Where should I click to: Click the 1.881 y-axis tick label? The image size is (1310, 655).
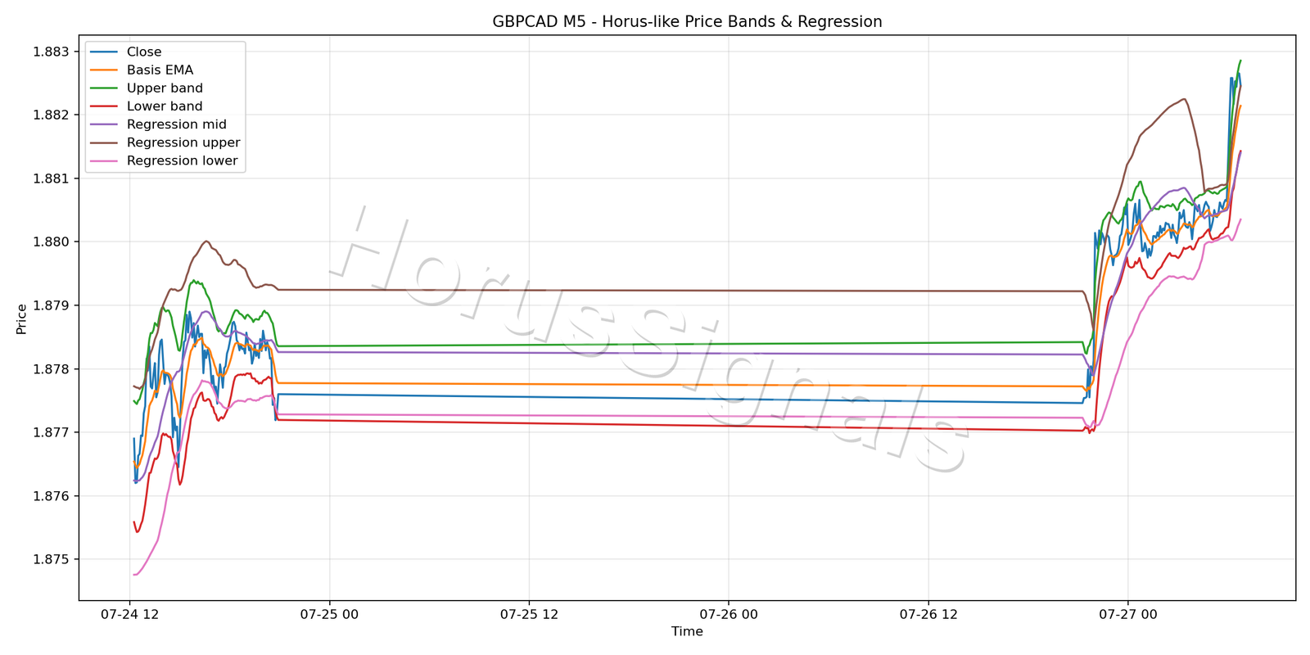point(51,178)
